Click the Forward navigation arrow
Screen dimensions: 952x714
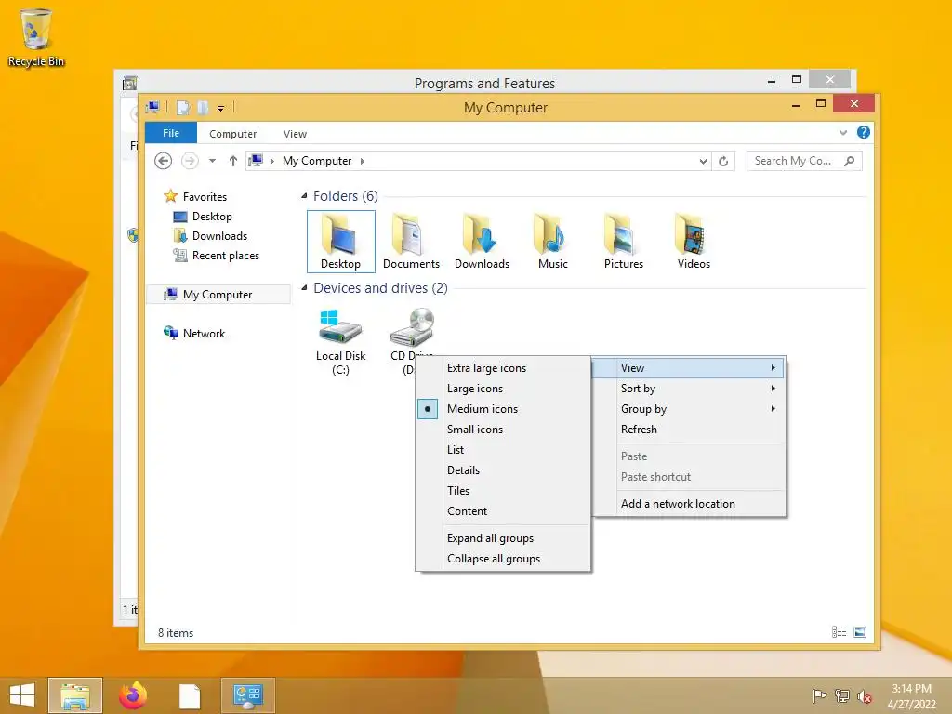(190, 161)
